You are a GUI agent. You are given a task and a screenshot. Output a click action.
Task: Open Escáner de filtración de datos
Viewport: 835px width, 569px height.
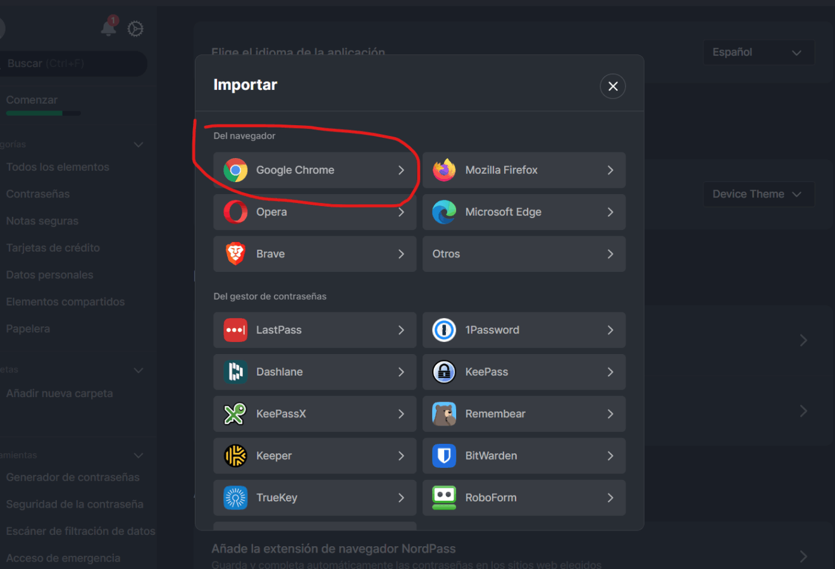click(81, 531)
